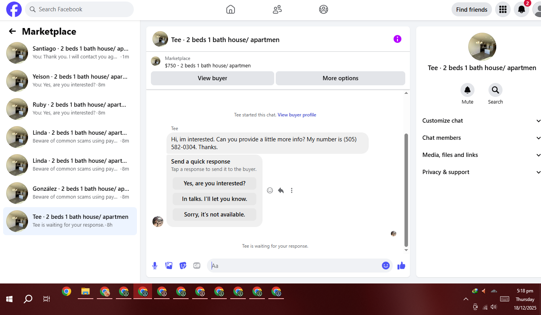Reply to the quick response message
The width and height of the screenshot is (541, 315).
281,190
